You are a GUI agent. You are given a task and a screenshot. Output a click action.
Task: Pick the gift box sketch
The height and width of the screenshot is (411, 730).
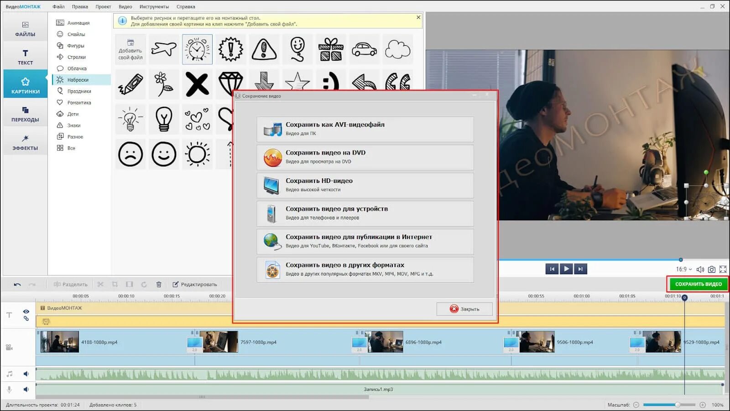[x=331, y=49]
